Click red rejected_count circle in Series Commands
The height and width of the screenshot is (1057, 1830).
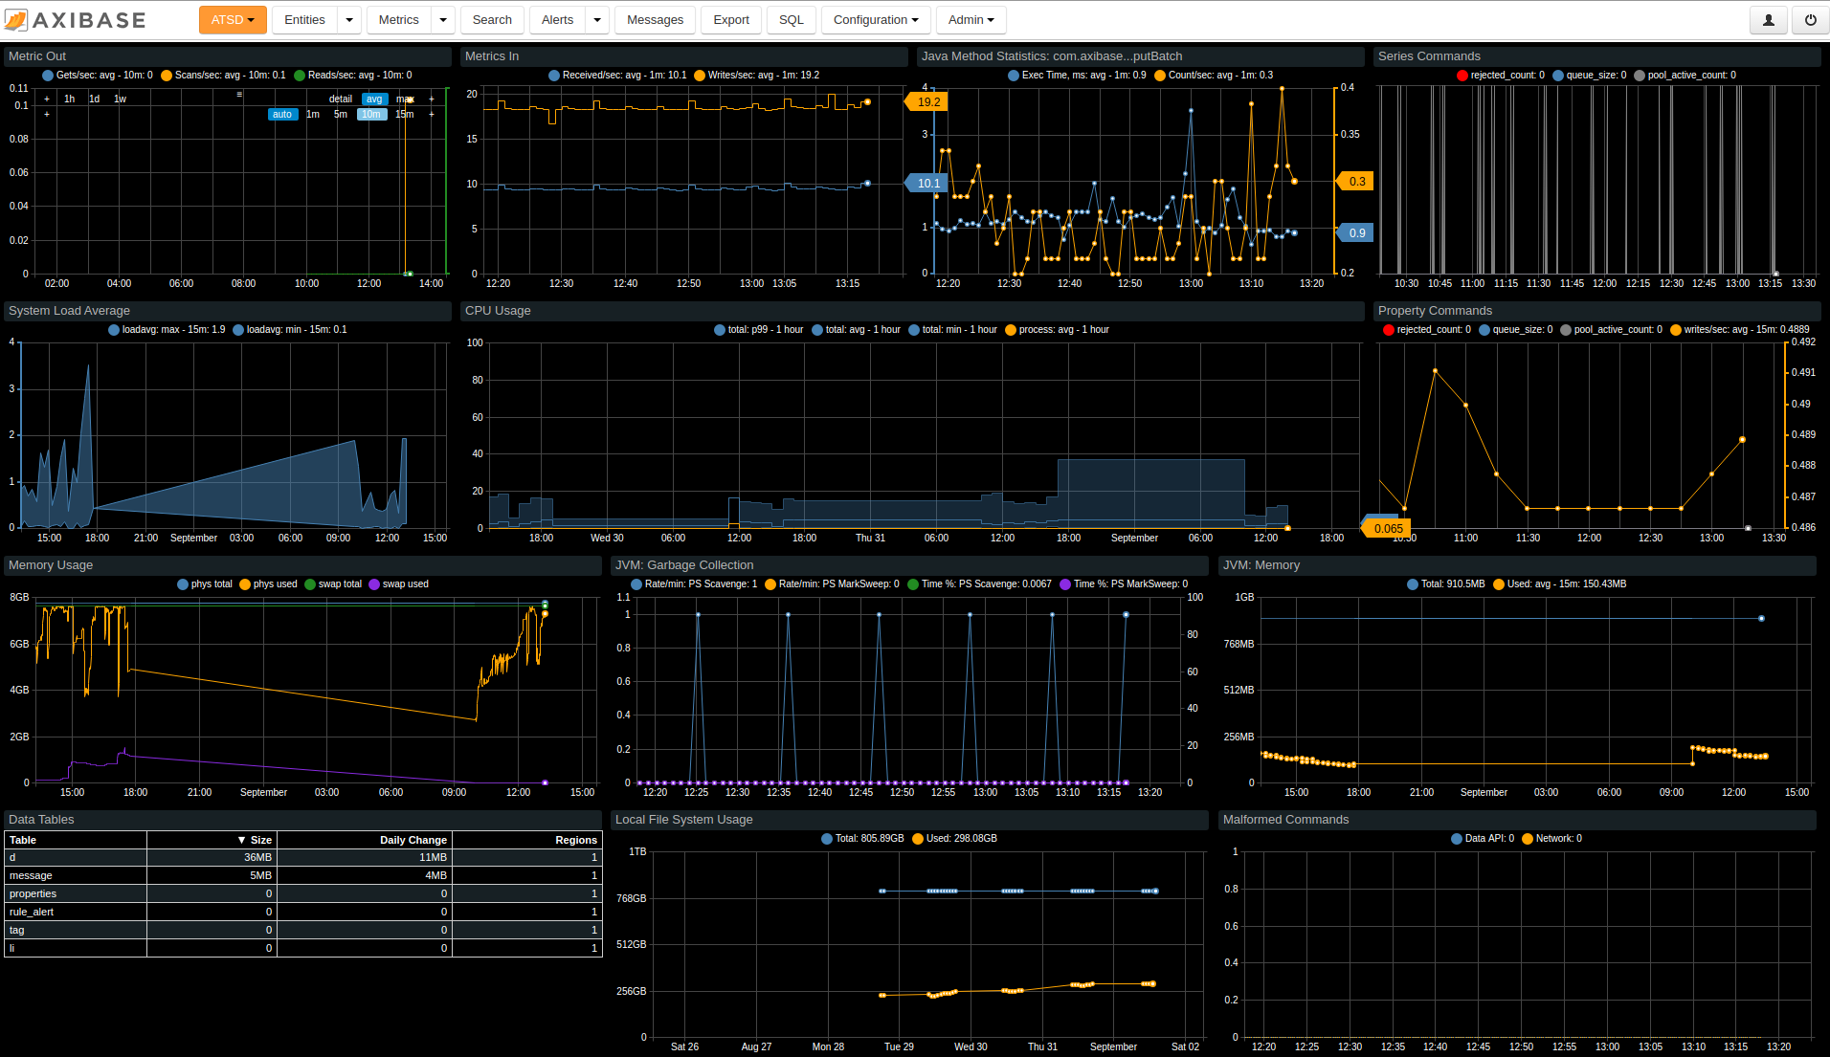coord(1462,76)
